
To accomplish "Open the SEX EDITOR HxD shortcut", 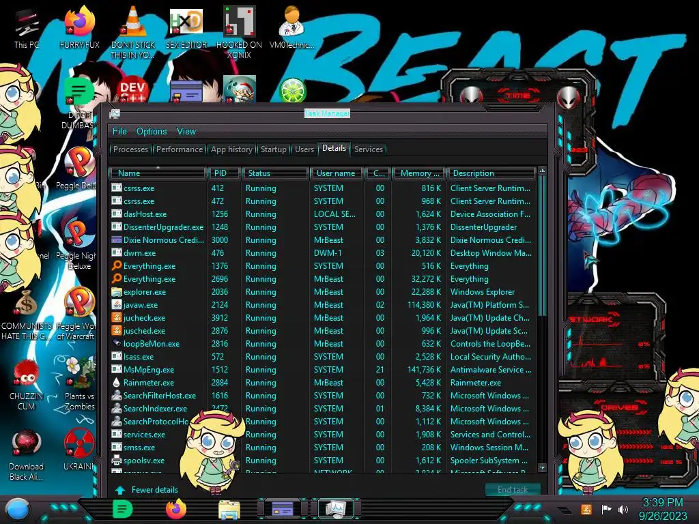I will coord(186,27).
